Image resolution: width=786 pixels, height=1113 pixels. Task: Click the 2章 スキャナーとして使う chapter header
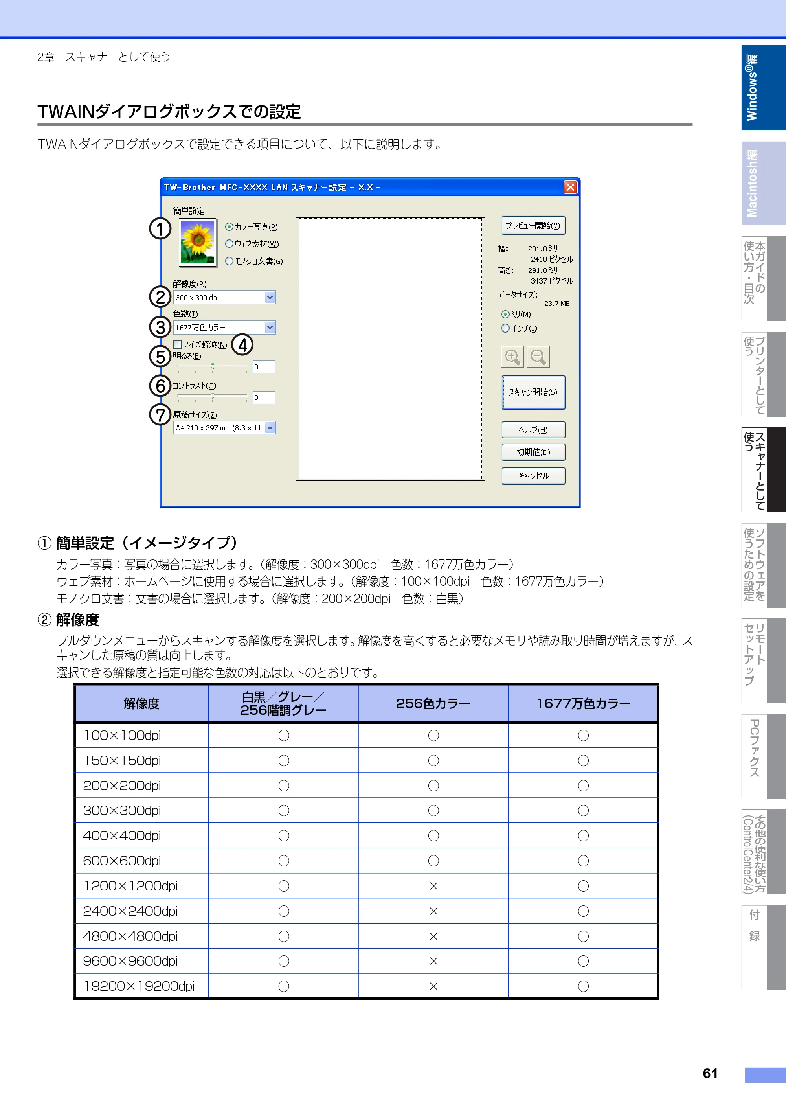point(104,57)
